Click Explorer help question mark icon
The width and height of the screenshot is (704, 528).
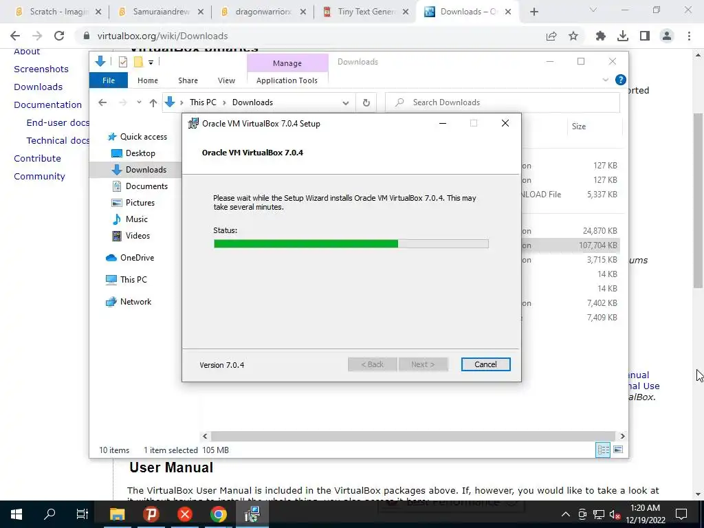point(621,80)
